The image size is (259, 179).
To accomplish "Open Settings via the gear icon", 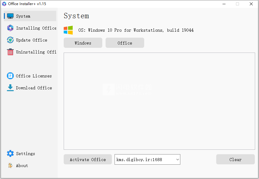I will click(x=10, y=154).
